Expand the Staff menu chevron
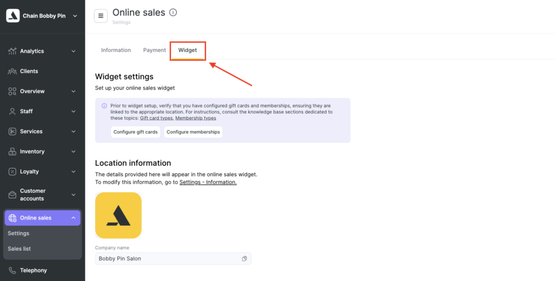This screenshot has width=555, height=281. click(74, 111)
